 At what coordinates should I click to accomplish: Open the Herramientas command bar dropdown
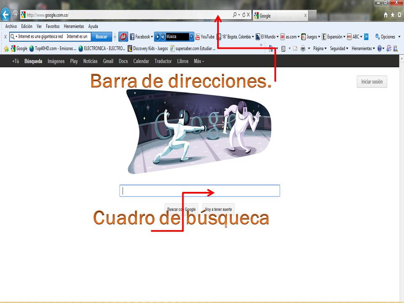(x=363, y=48)
